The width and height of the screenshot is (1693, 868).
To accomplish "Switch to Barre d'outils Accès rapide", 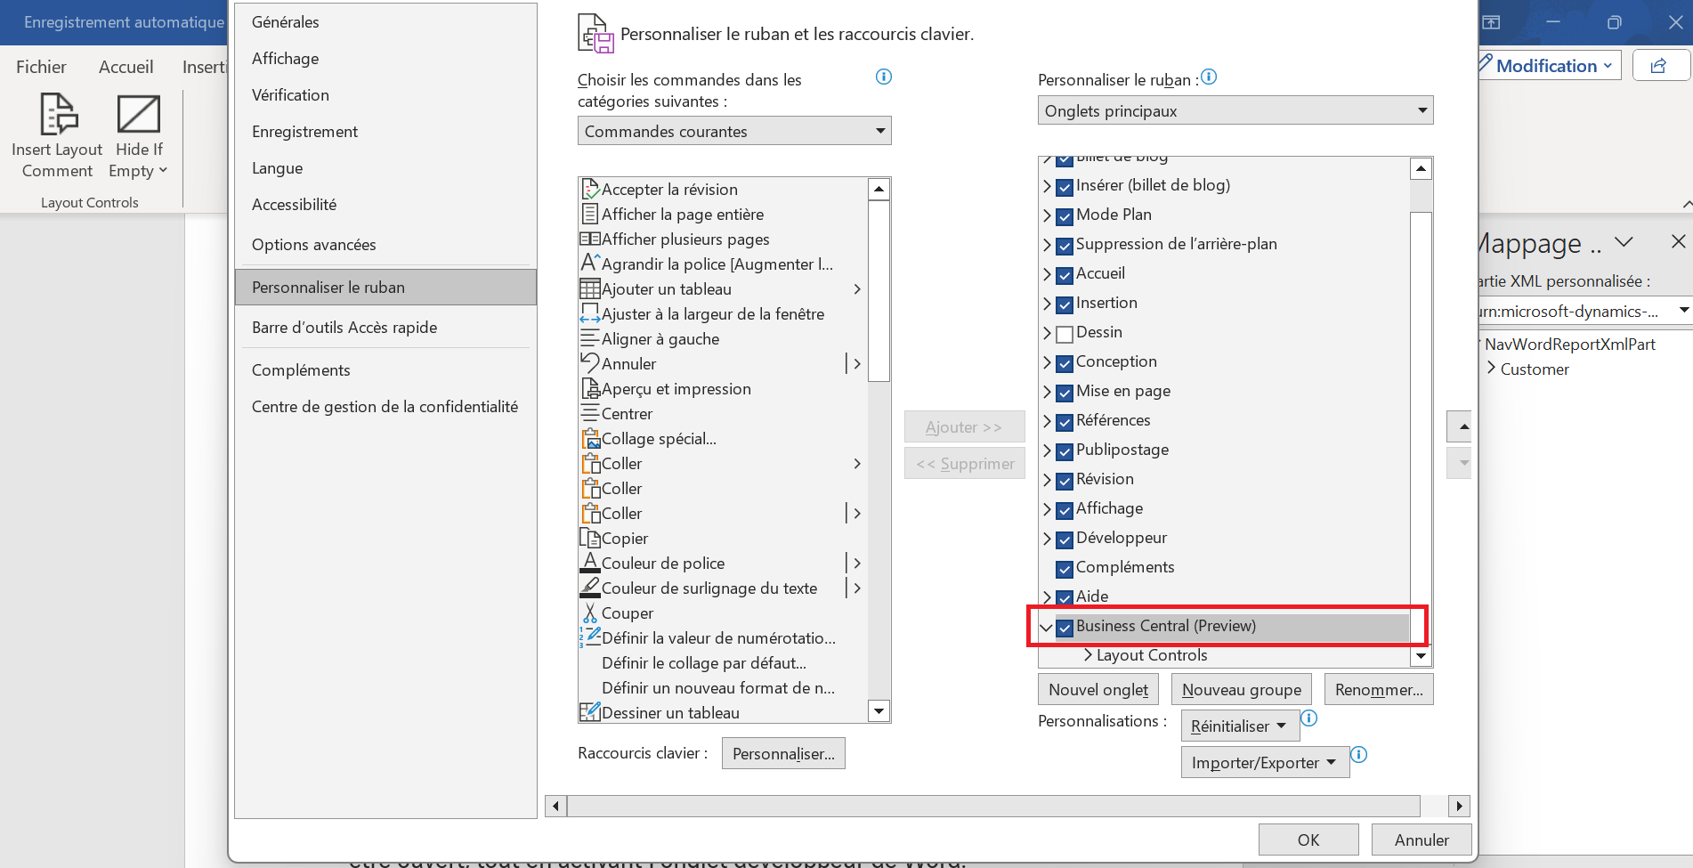I will (344, 328).
